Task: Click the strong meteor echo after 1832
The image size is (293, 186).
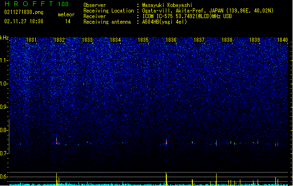Action: coord(57,141)
